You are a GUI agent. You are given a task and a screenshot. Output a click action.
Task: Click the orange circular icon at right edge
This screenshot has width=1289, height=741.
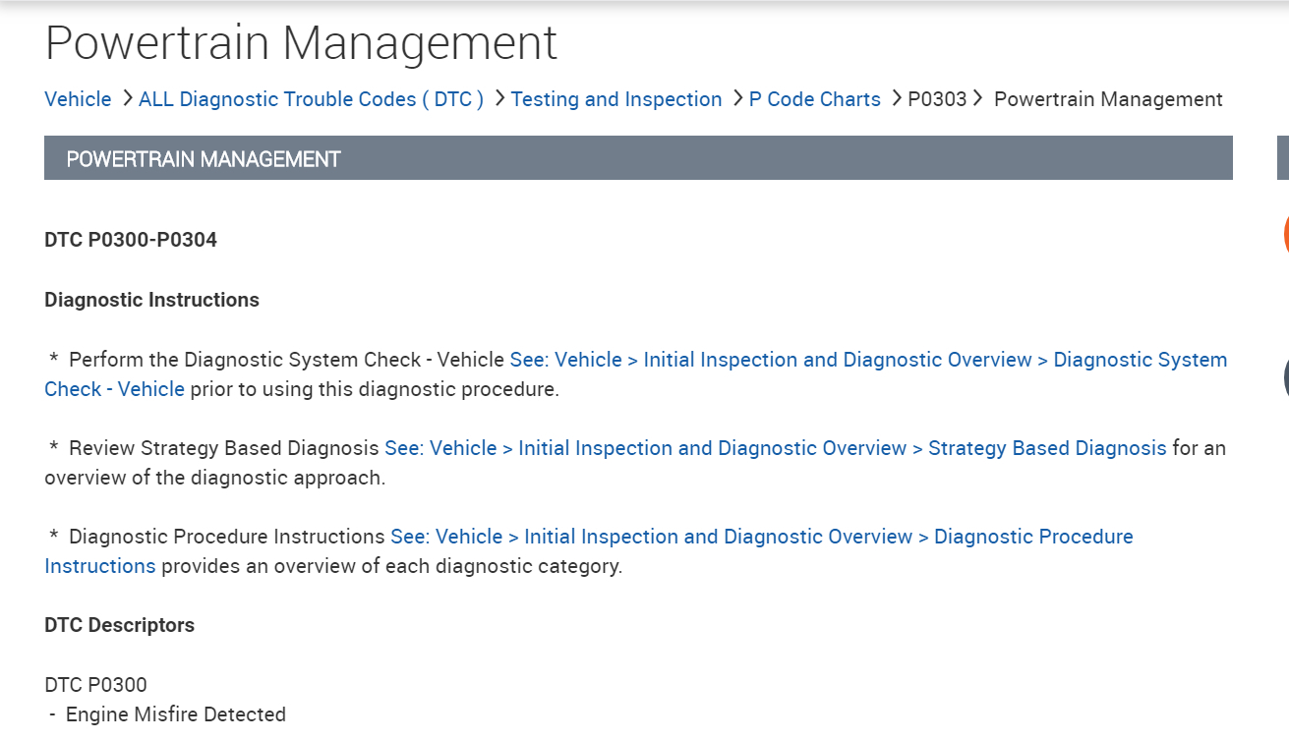coord(1285,234)
